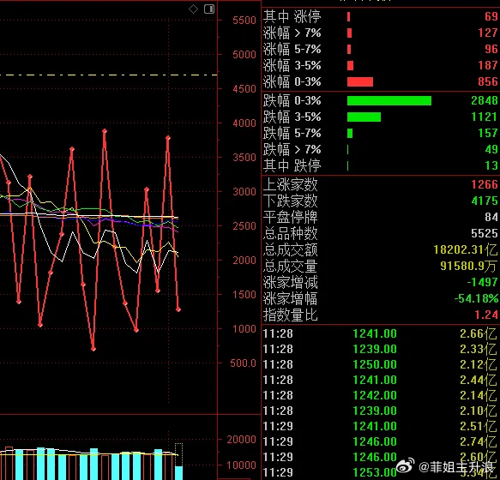
Task: Click the 上涨家数 value 1266
Action: click(484, 184)
